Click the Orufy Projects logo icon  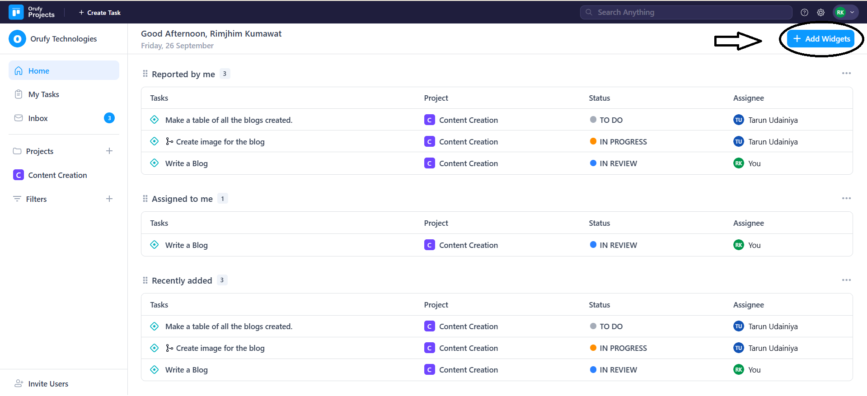[16, 12]
